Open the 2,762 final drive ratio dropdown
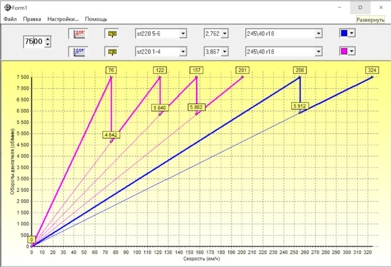The width and height of the screenshot is (391, 267). [x=225, y=33]
